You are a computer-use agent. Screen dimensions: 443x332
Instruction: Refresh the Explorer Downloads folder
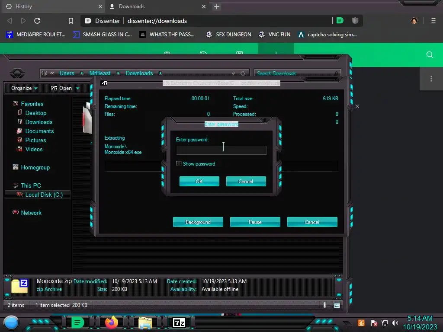pos(242,73)
